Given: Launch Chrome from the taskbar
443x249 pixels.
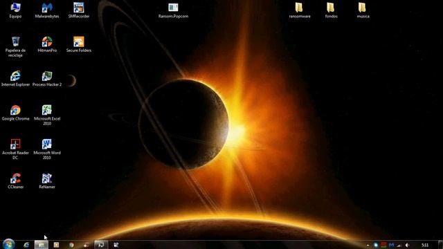Looking at the screenshot, I should click(x=71, y=245).
